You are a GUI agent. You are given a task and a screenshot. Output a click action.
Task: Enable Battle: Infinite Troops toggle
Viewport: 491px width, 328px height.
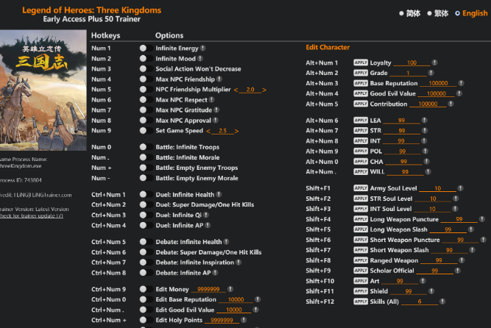pos(146,147)
